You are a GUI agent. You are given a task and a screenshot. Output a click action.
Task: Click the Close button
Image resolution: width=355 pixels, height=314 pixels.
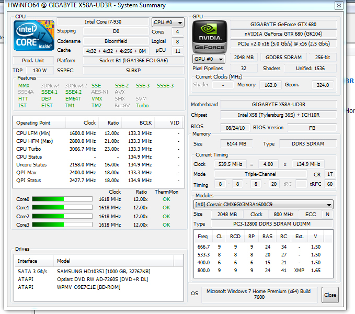330,295
